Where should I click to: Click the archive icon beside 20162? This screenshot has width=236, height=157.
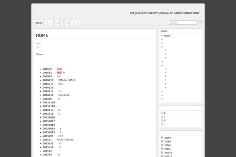pos(162,145)
